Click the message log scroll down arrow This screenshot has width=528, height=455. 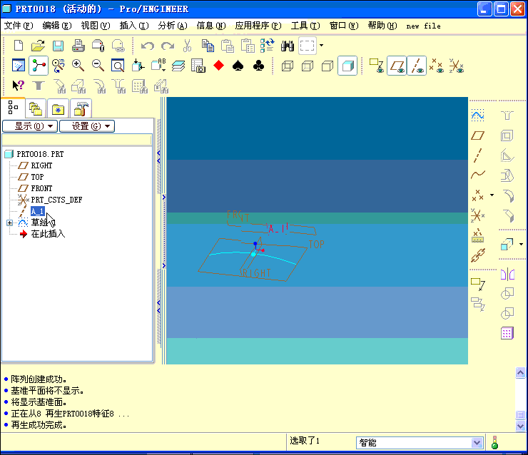(x=520, y=426)
